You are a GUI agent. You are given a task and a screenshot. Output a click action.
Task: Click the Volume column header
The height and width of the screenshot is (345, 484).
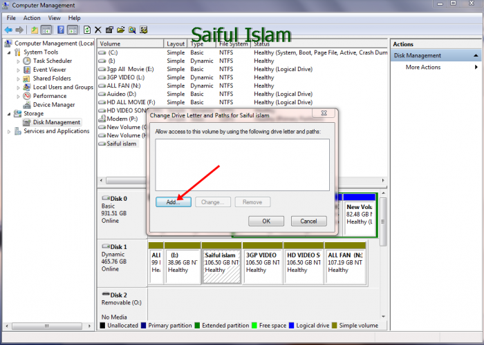[x=111, y=43]
